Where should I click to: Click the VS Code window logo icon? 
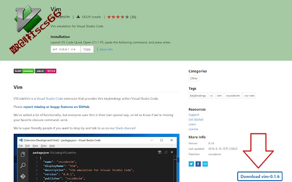point(21,140)
